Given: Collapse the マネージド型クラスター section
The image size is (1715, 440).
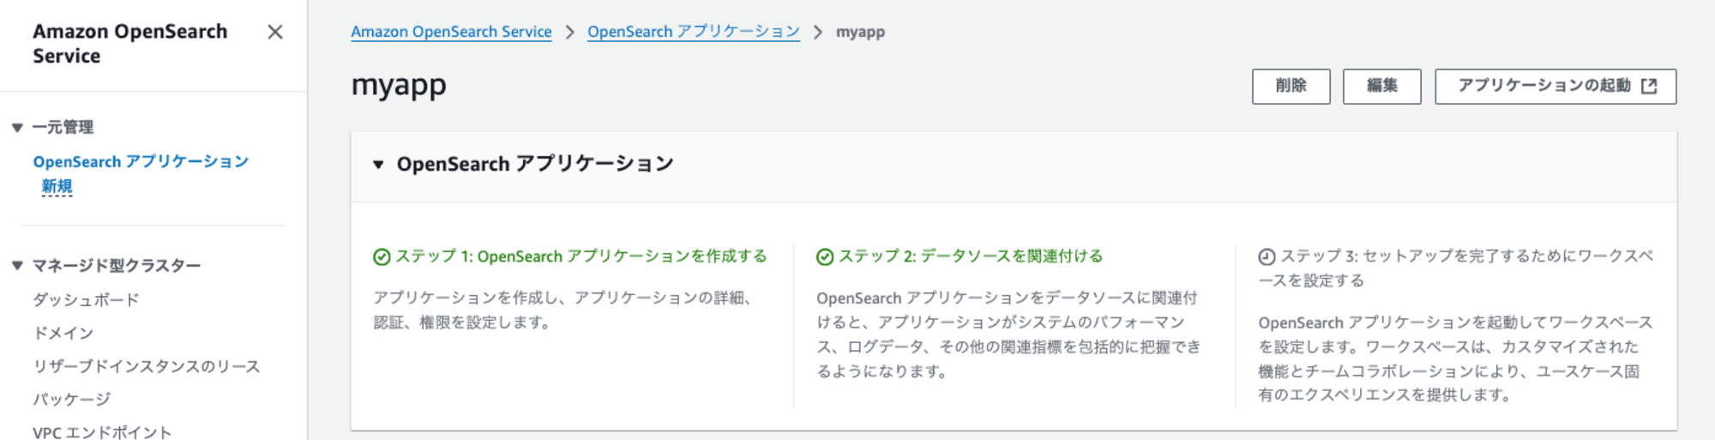Looking at the screenshot, I should click(17, 266).
